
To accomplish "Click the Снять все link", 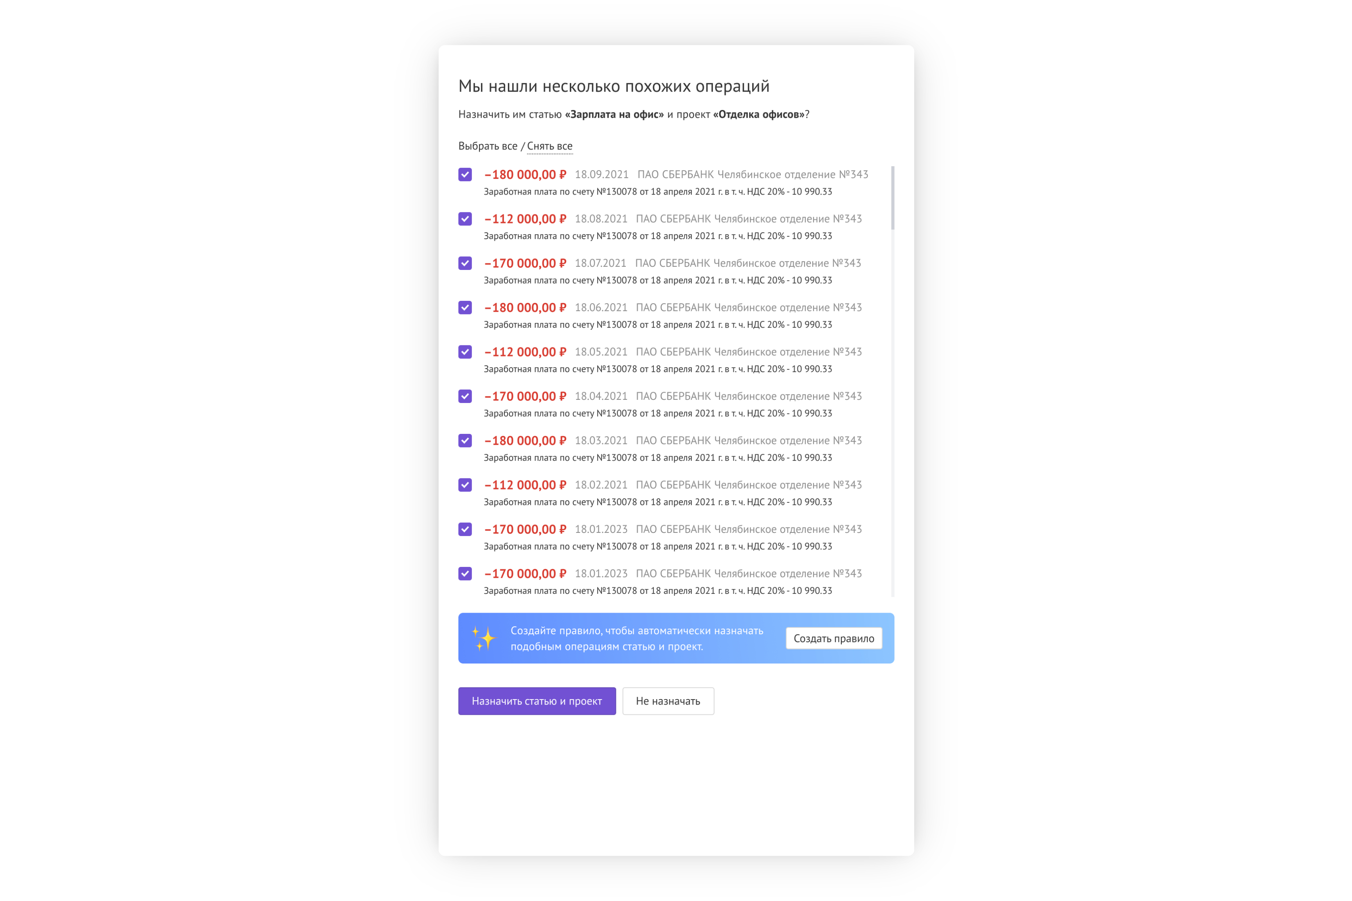I will click(549, 146).
